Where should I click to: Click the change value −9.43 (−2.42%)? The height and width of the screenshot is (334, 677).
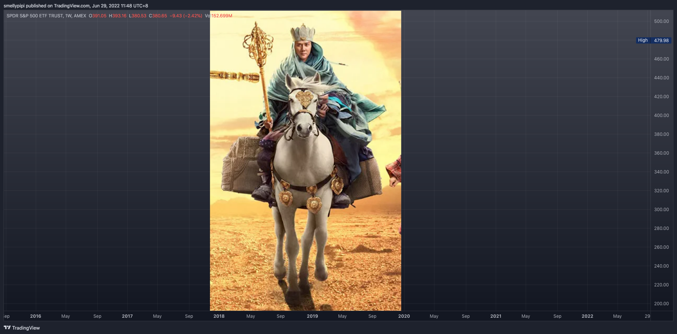[x=186, y=16]
